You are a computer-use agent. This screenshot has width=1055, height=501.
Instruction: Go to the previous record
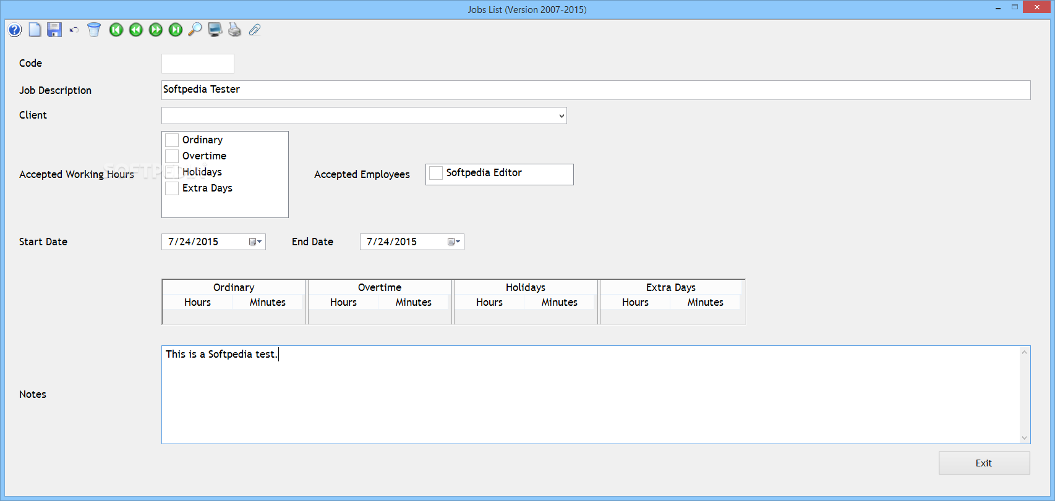136,30
